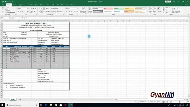The image size is (190, 107).
Task: Switch to the Data tab
Action: 37,5
